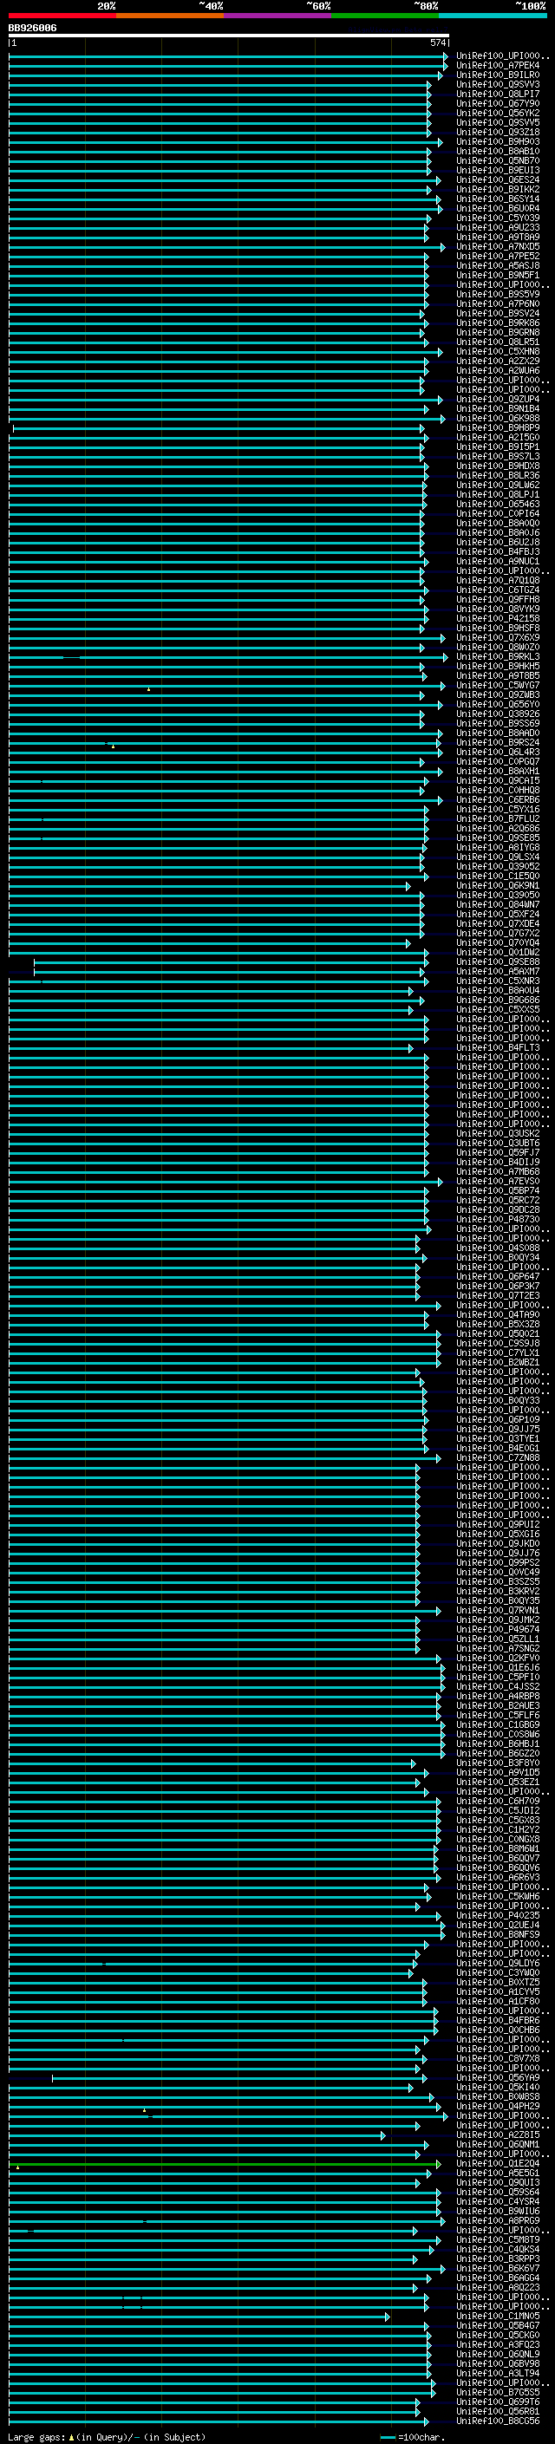Select the UniRef100_B3F8Y0 label
Screen dimensions: 555x2444
point(497,1763)
